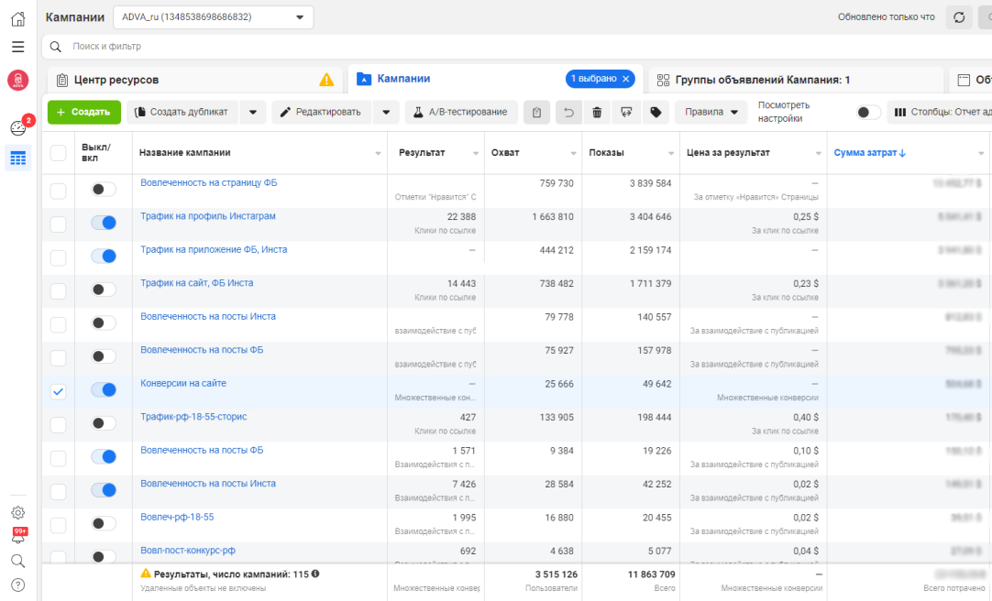
Task: Turn off the Конверсии на сайте campaign switch
Action: tap(104, 390)
